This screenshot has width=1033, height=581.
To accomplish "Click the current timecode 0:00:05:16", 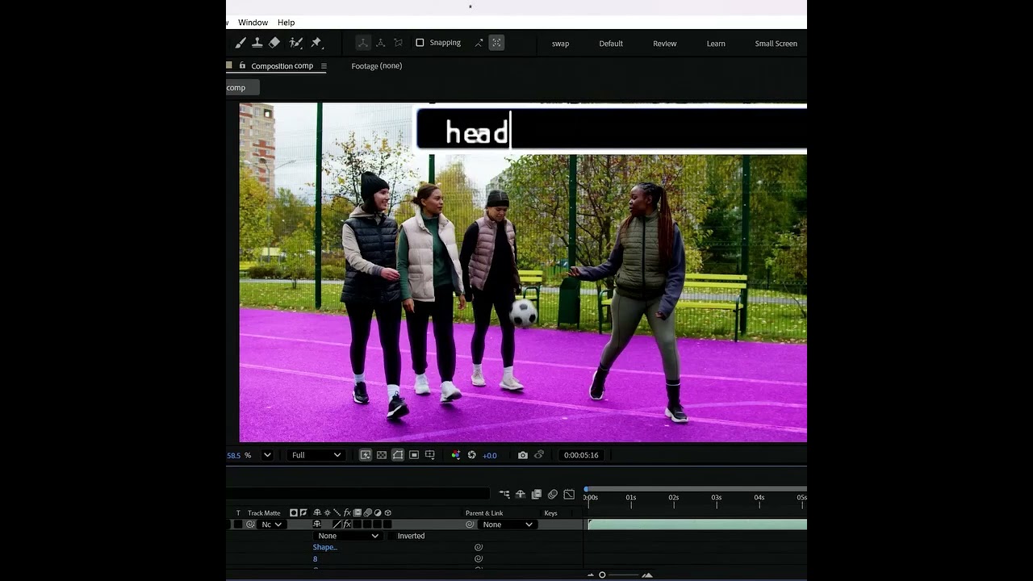I will pos(581,455).
